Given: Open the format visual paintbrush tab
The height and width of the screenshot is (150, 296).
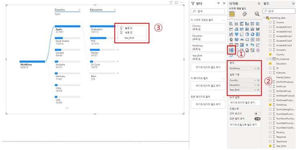Looking at the screenshot, I should pyautogui.click(x=244, y=14).
